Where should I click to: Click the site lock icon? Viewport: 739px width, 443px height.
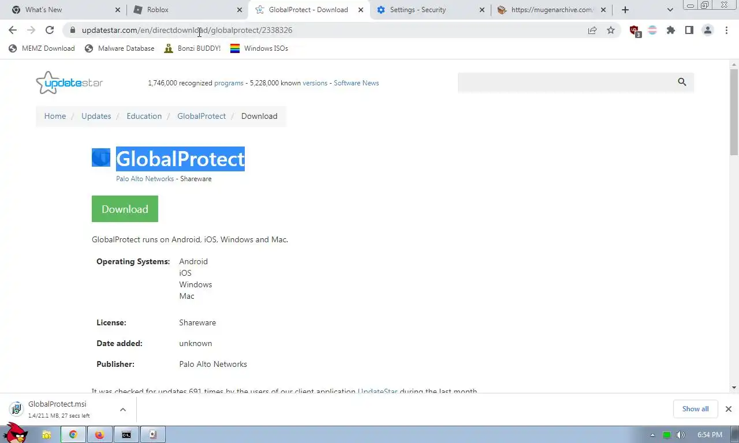tap(73, 30)
